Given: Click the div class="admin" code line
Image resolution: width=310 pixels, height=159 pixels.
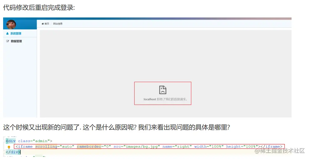Looking at the screenshot, I should 29,141.
